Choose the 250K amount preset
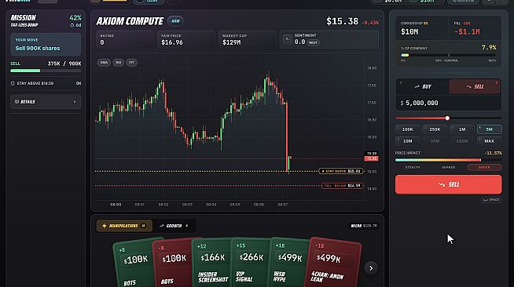The image size is (514, 287). [x=435, y=129]
